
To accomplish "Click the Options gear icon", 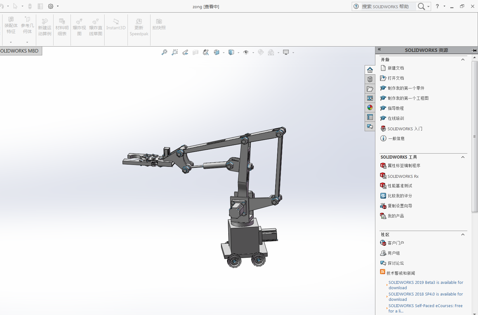I will click(x=51, y=6).
